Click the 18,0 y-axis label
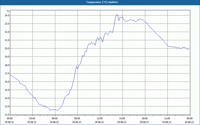This screenshot has width=200, height=125. (7, 65)
